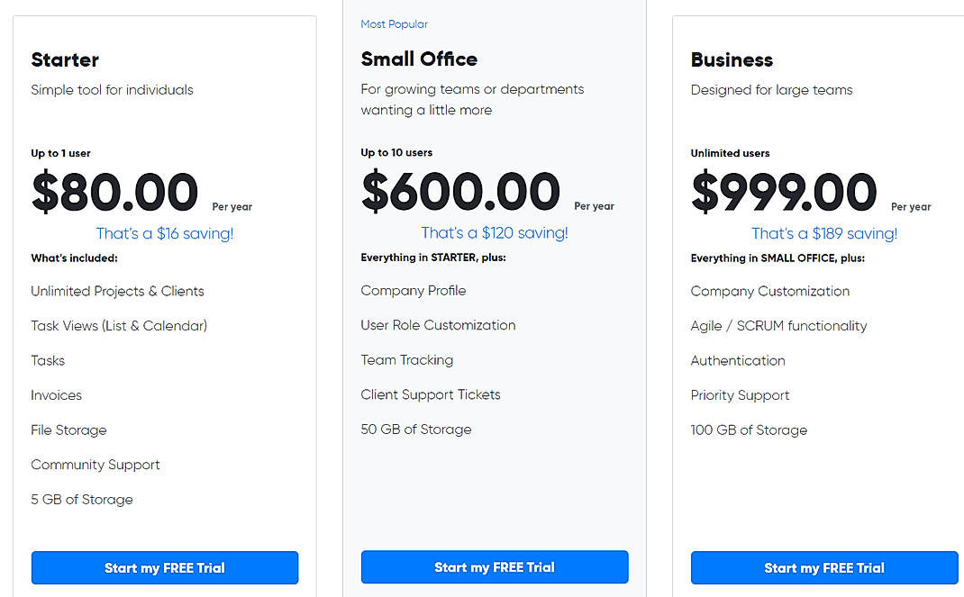Select the 50 GB of Storage feature
This screenshot has width=964, height=597.
pos(416,430)
